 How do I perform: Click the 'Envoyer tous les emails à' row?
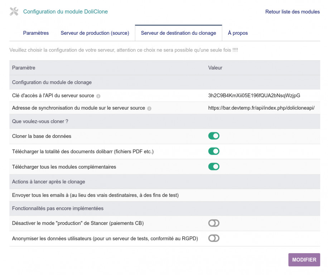(95, 195)
